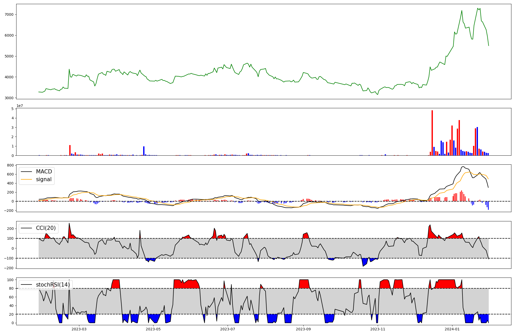Click the 2024-01 date axis label
The image size is (515, 335).
click(452, 329)
